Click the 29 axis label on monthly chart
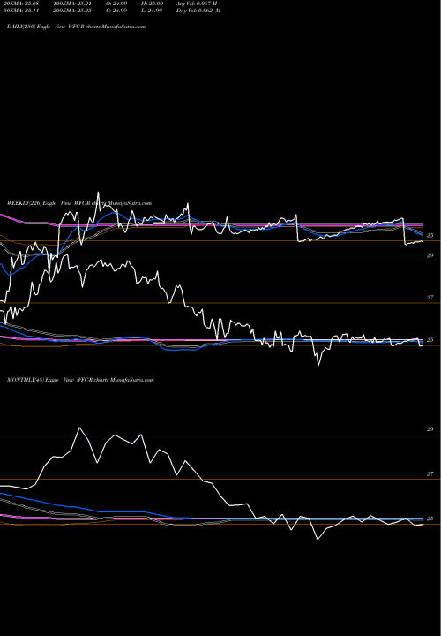This screenshot has height=636, width=441. point(430,429)
